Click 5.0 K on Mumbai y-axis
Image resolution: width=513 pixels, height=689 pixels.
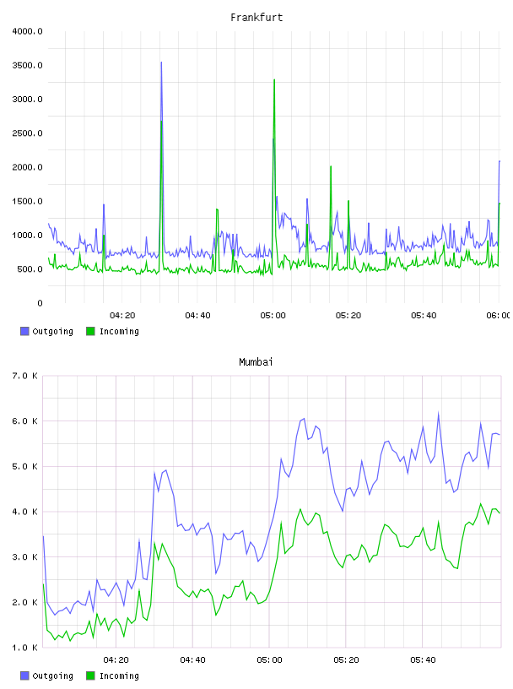click(24, 467)
